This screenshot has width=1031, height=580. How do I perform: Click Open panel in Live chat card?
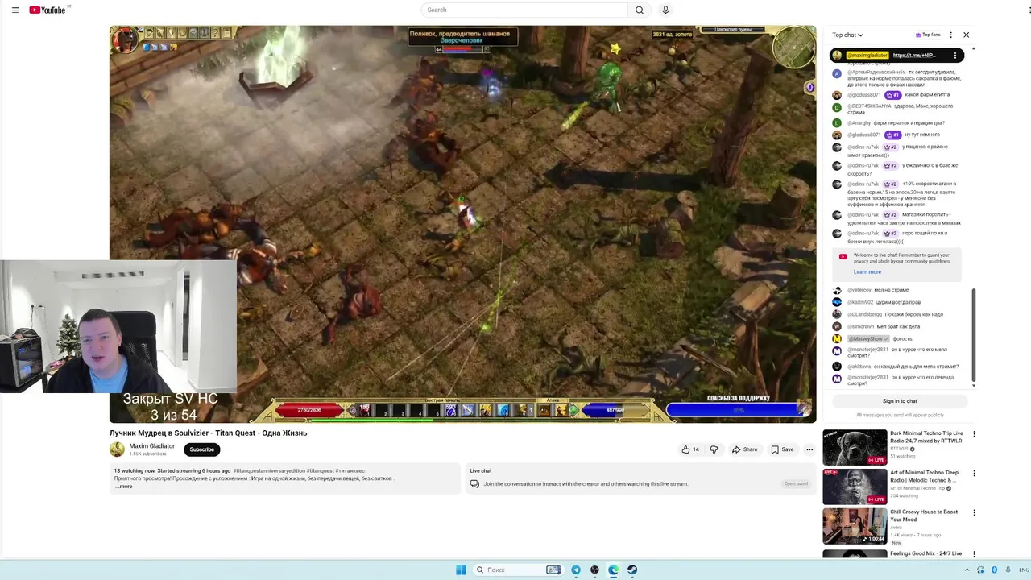(x=796, y=483)
